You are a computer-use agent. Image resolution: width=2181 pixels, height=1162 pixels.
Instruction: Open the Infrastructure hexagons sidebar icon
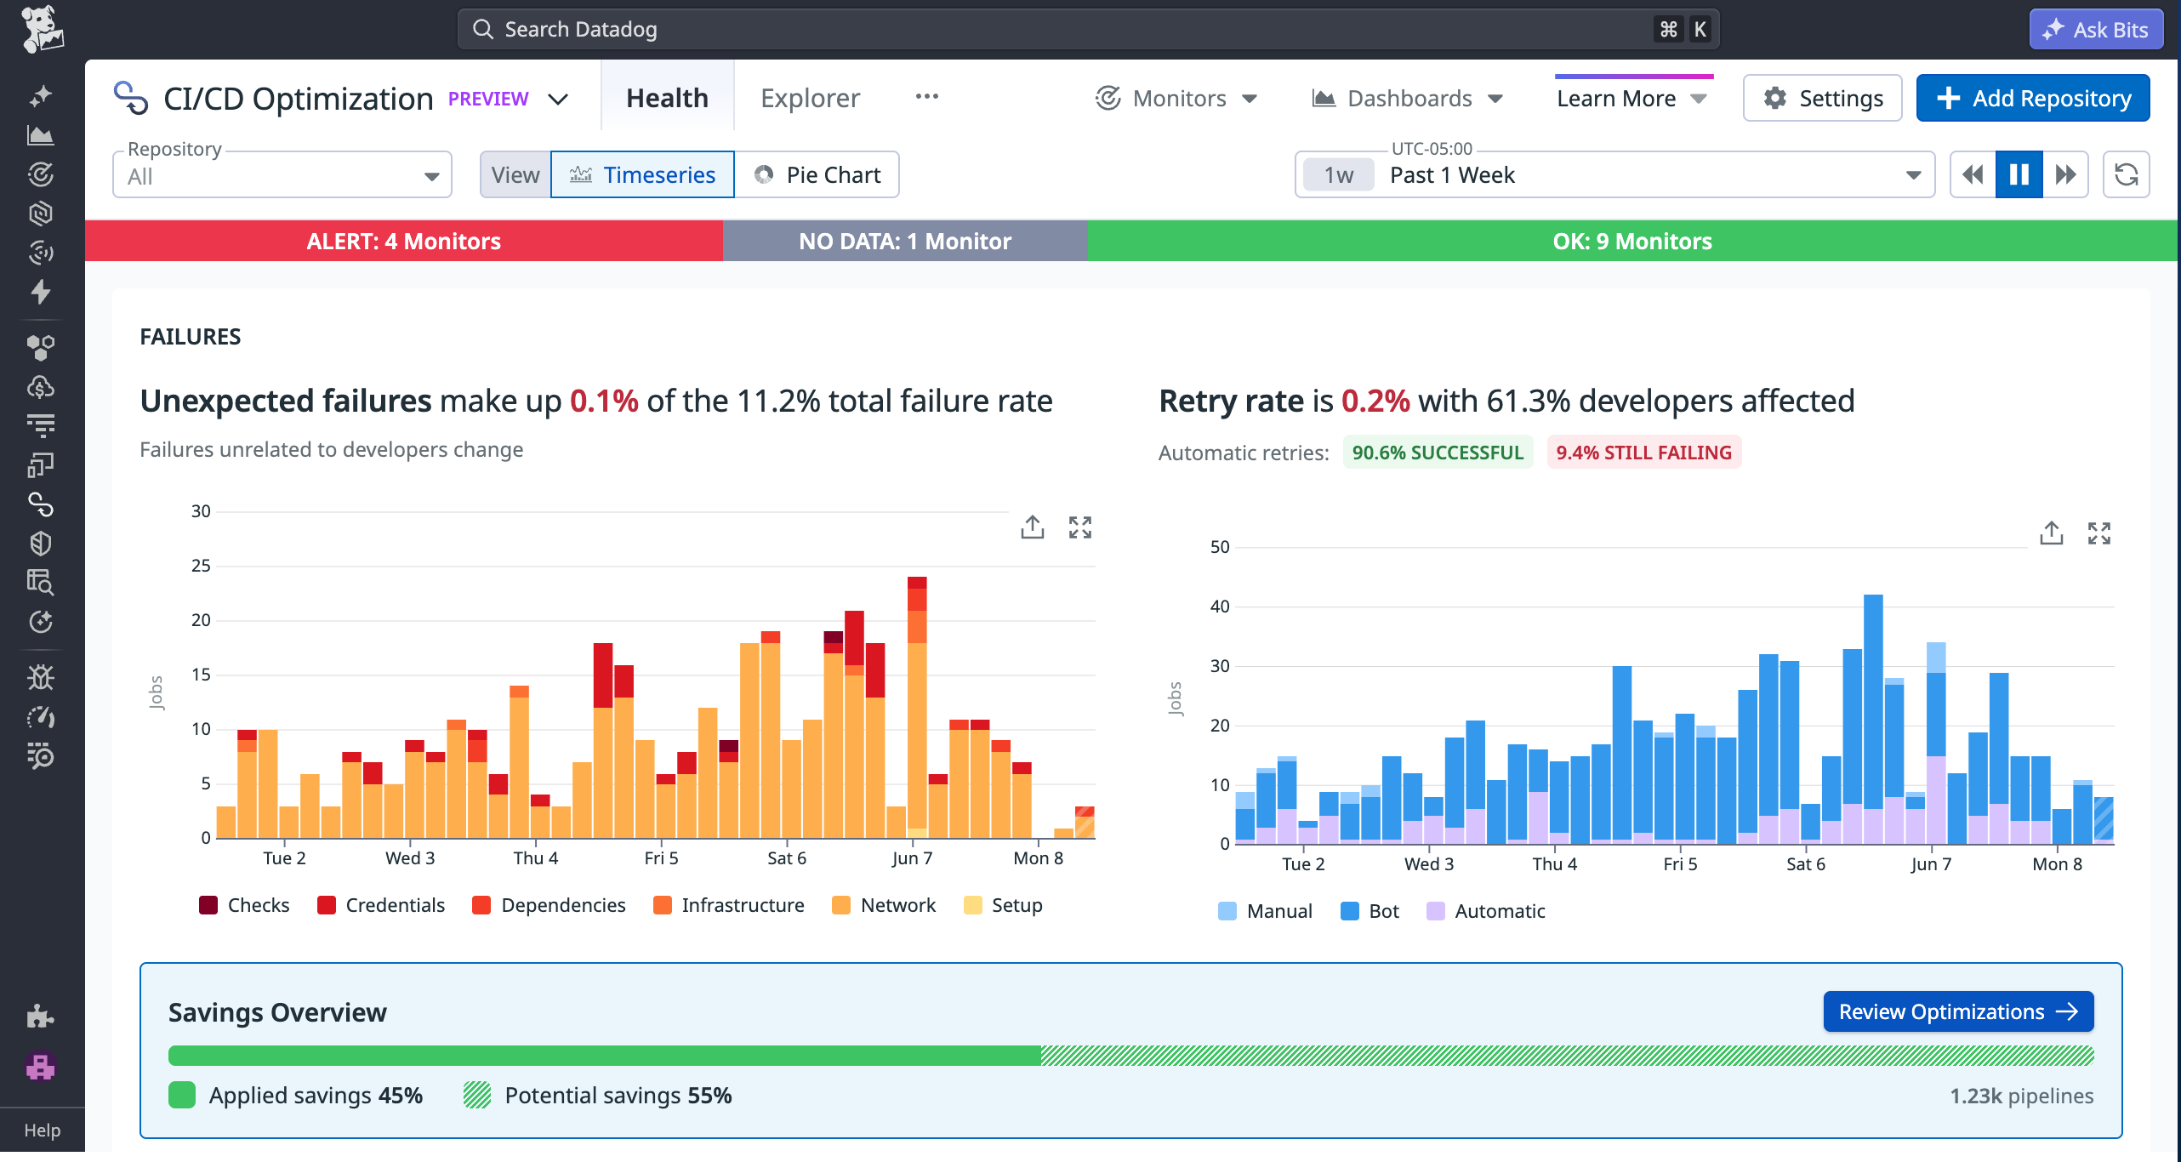coord(41,347)
